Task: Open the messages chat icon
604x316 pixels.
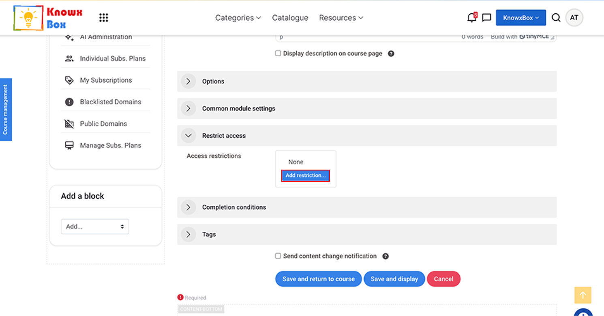Action: [487, 18]
